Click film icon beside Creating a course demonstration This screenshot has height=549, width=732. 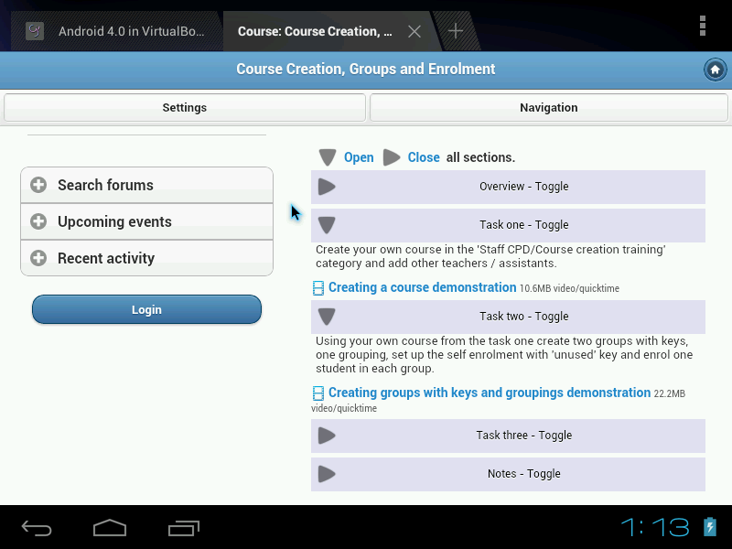pos(318,288)
